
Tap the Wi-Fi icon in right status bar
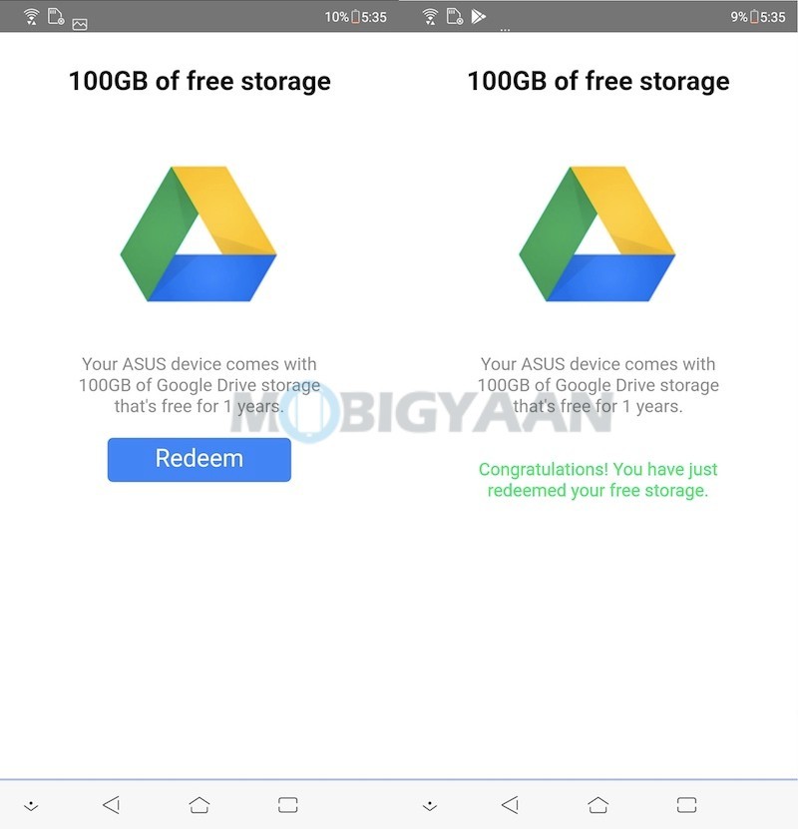pyautogui.click(x=431, y=17)
